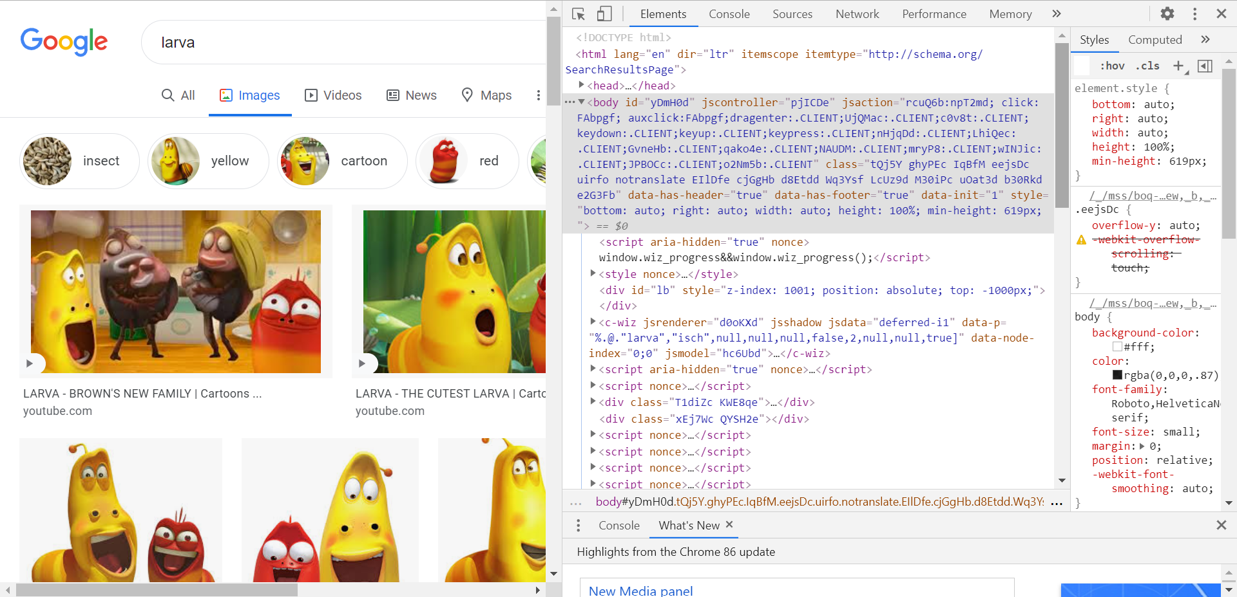Toggle the device toolbar icon
The width and height of the screenshot is (1237, 597).
[604, 14]
